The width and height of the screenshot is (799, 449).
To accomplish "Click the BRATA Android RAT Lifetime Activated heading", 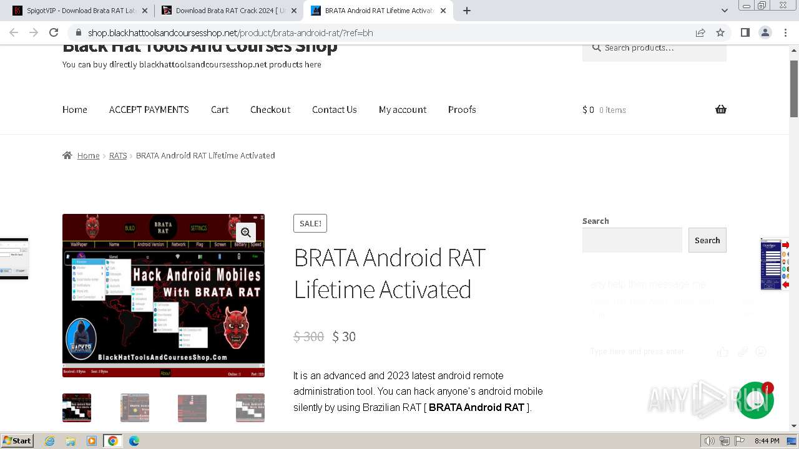I will (x=390, y=273).
